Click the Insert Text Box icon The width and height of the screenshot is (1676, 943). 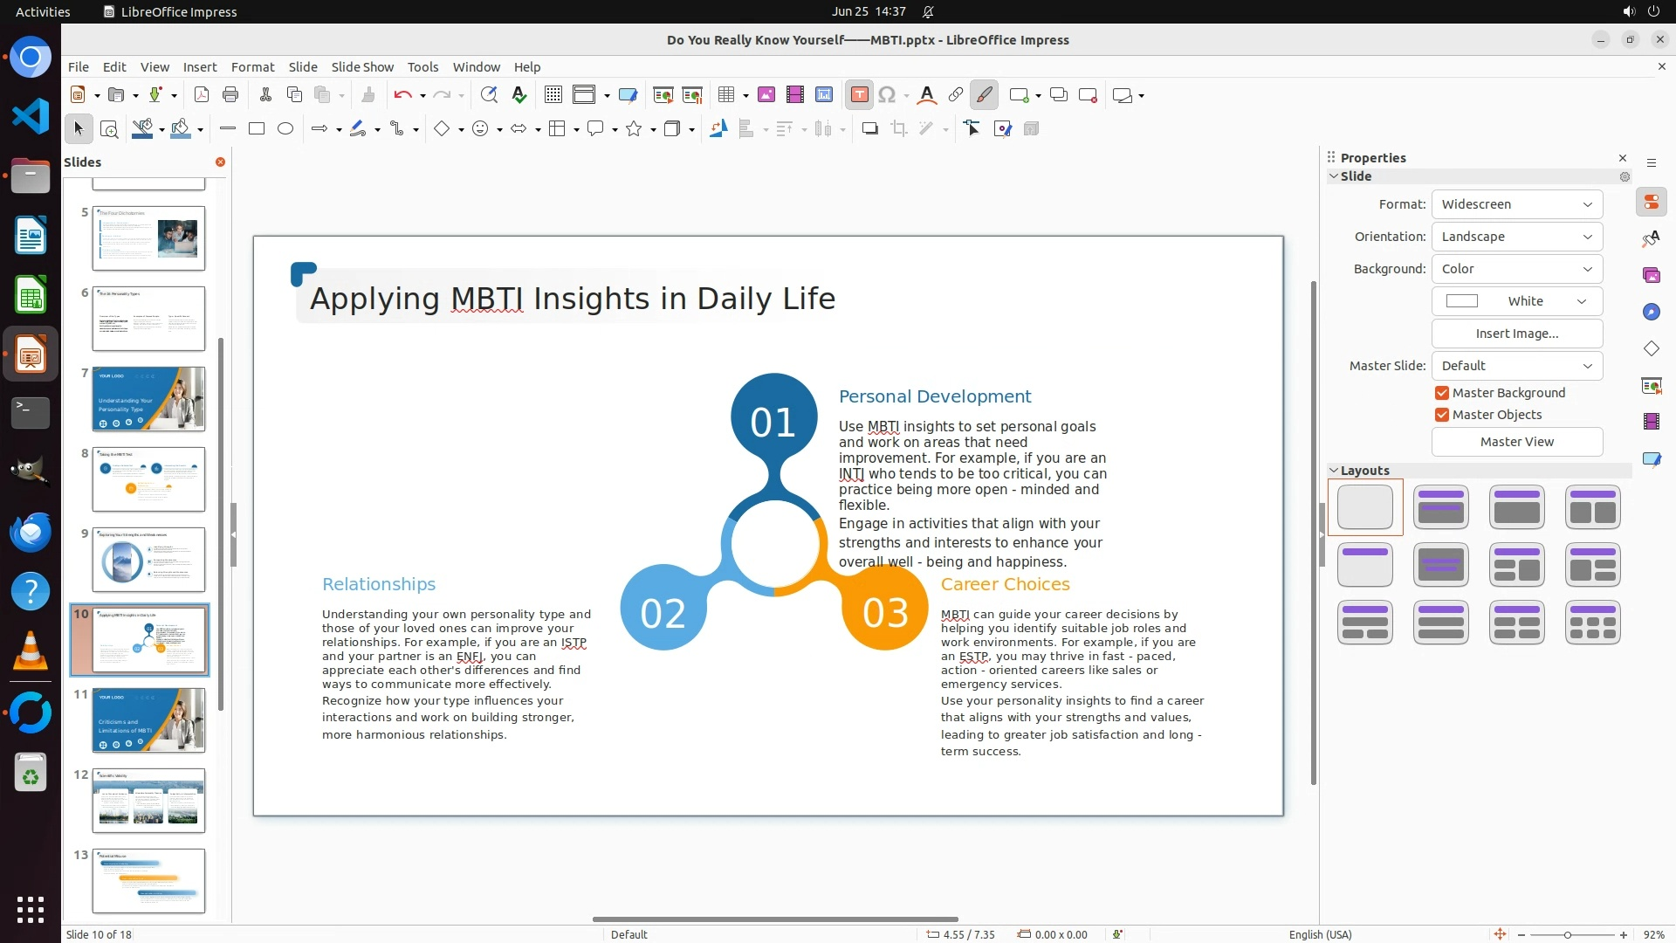859,95
